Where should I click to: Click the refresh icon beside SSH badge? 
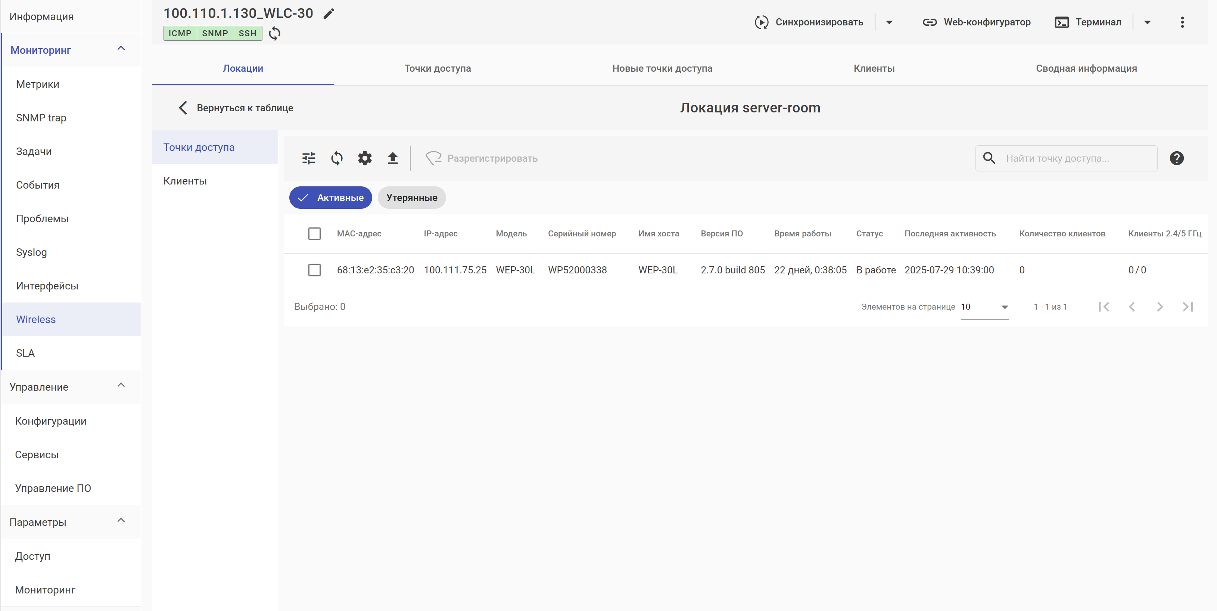tap(274, 34)
